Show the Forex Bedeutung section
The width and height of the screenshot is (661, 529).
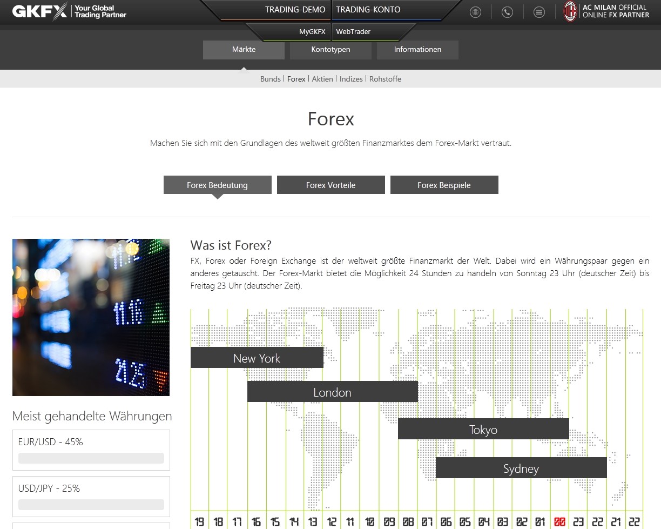217,185
